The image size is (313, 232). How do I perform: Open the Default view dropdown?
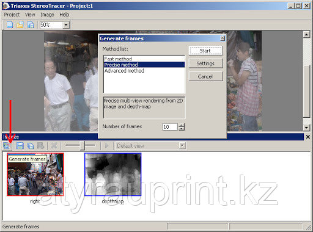[182, 146]
